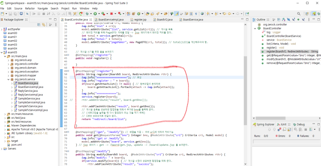Toggle Hide Local Types in Outline toolbar
This screenshot has width=321, height=166.
304,20
